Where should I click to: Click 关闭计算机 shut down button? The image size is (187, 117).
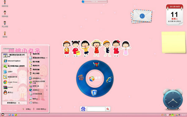(x=40, y=109)
